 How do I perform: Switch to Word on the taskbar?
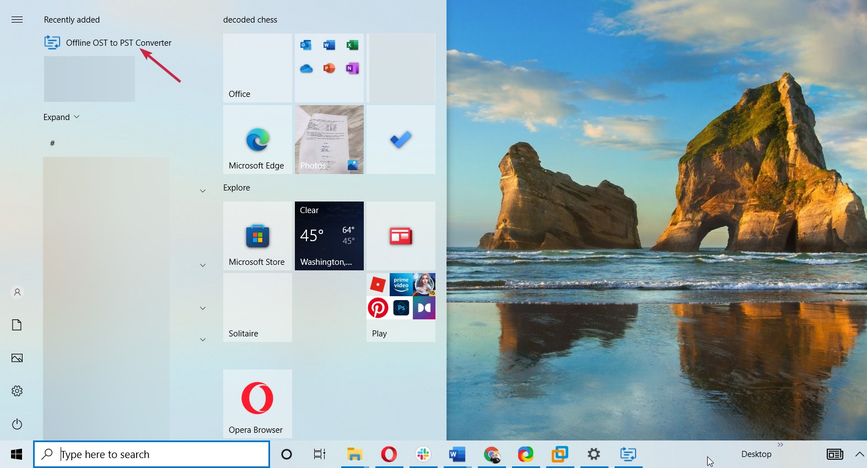click(x=457, y=454)
